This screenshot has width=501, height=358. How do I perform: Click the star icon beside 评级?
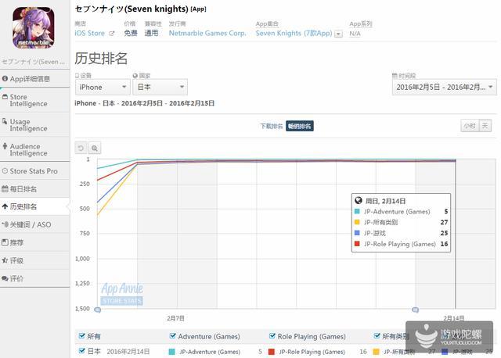[x=5, y=260]
